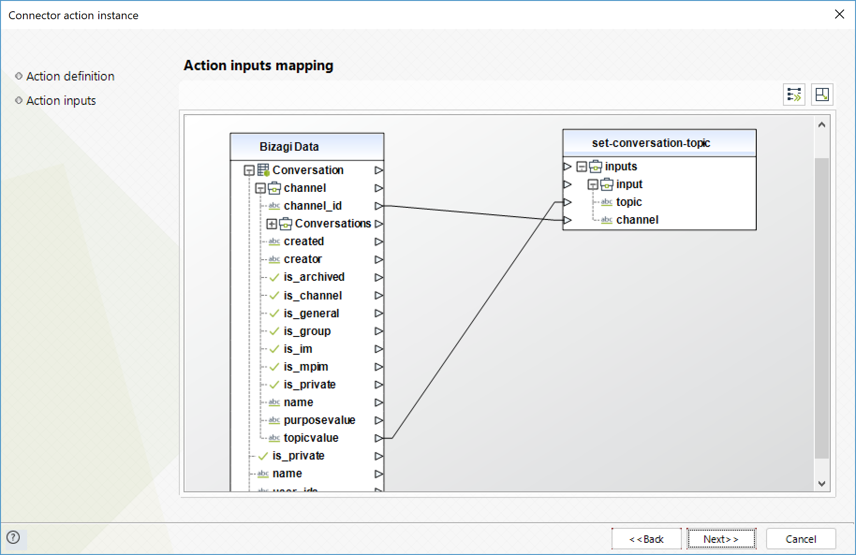
Task: Click the Bizagi Data panel header
Action: tap(307, 146)
